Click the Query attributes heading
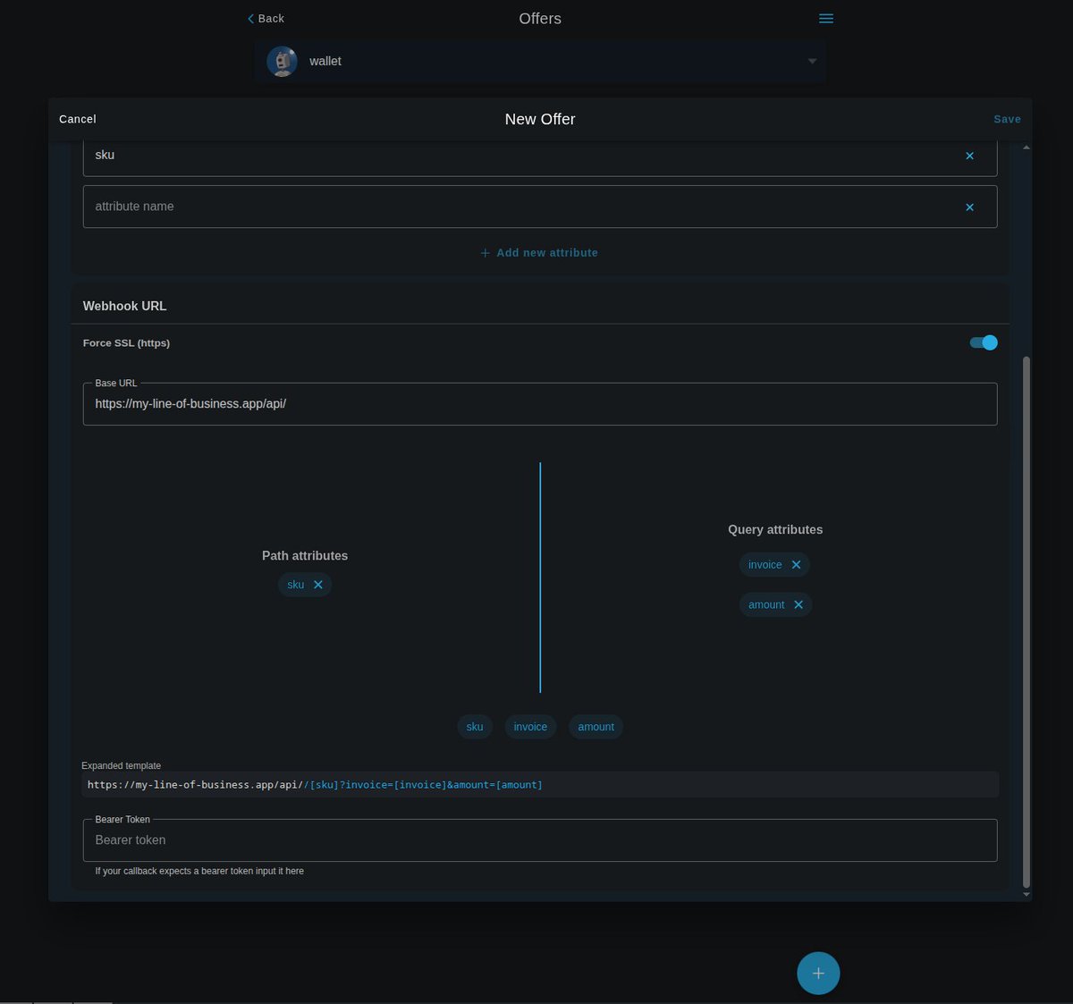1073x1004 pixels. tap(775, 529)
